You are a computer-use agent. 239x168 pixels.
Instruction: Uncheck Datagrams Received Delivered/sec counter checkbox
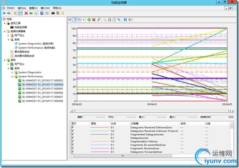point(72,127)
